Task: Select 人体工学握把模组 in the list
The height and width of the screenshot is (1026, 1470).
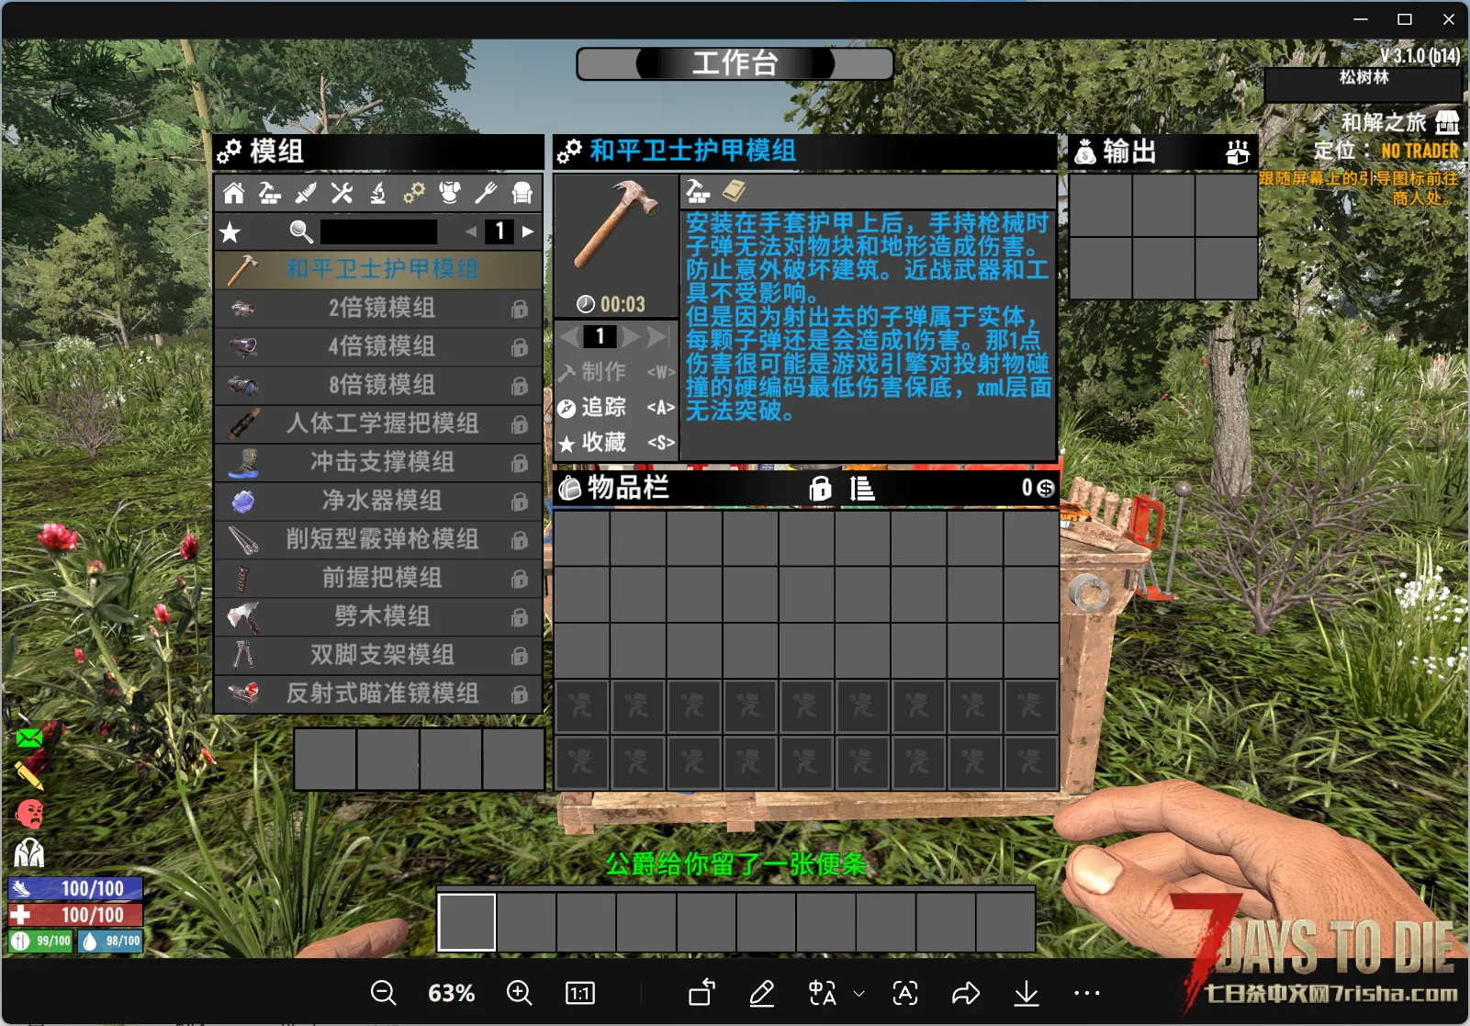Action: tap(378, 423)
